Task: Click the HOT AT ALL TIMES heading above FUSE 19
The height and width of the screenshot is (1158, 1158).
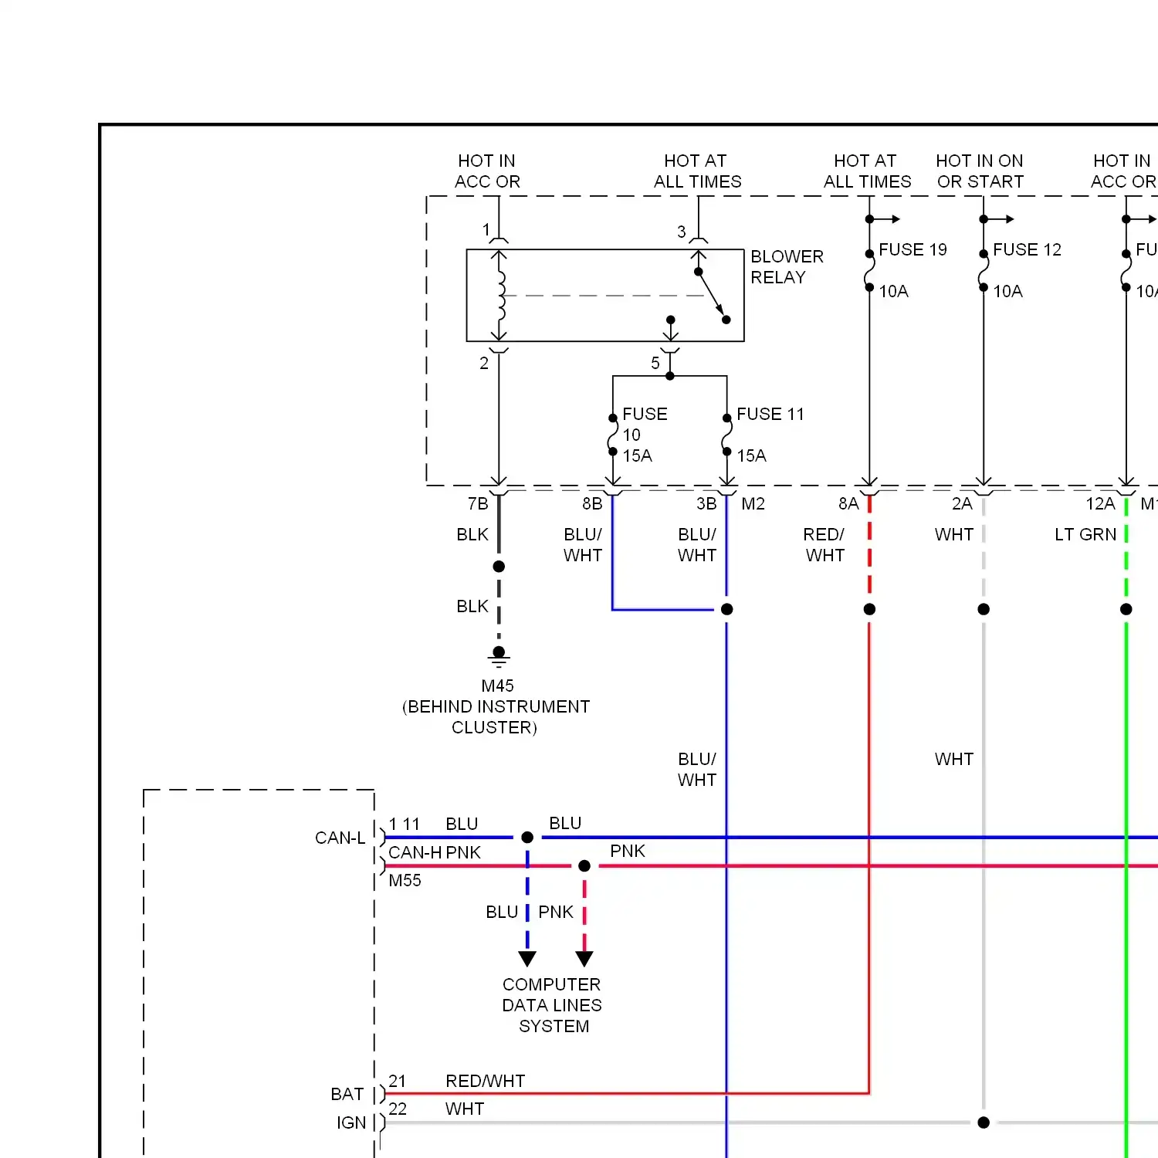Action: pyautogui.click(x=867, y=171)
